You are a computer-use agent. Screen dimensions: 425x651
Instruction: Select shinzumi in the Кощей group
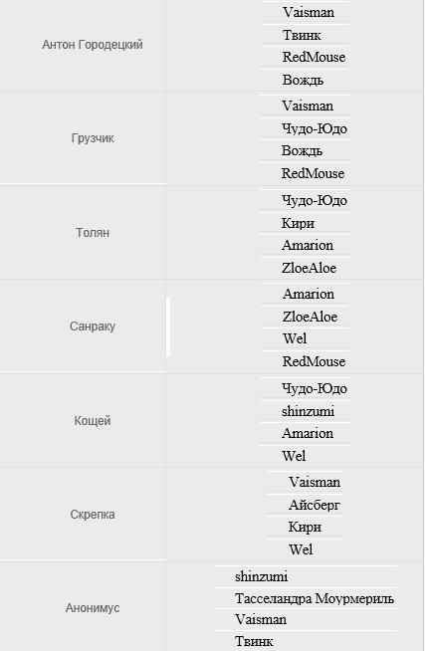(x=308, y=411)
